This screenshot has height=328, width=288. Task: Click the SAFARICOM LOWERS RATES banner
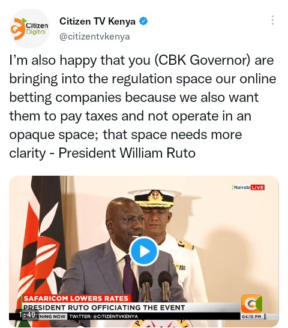coord(76,298)
